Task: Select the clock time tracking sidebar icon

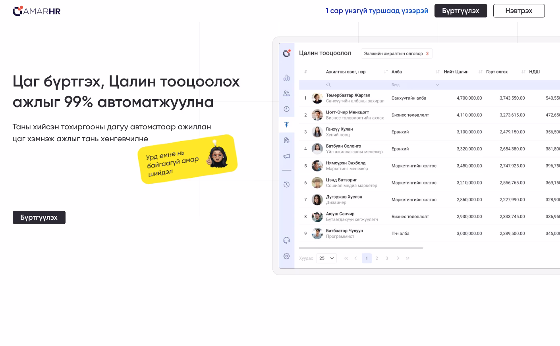Action: pyautogui.click(x=286, y=109)
